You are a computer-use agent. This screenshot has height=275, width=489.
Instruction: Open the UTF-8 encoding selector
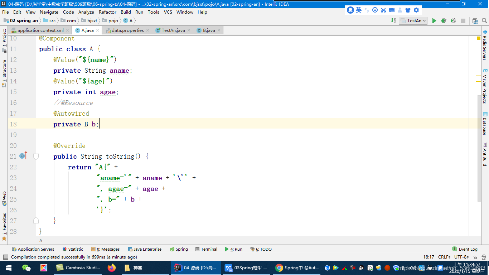point(461,257)
